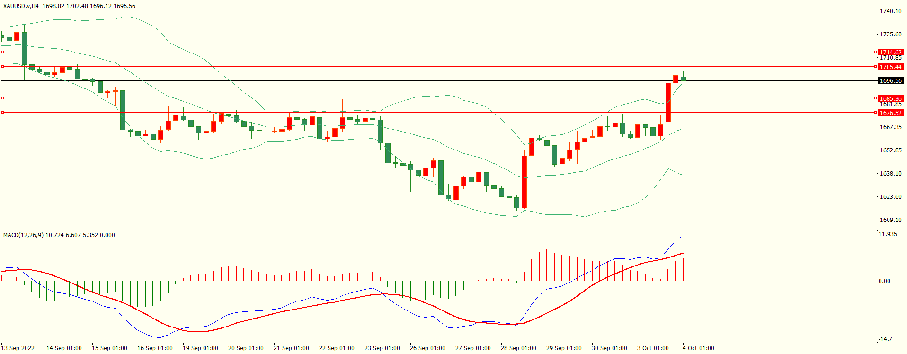Click the 28 Sep 01:00 date label
This screenshot has width=907, height=354.
[x=518, y=348]
